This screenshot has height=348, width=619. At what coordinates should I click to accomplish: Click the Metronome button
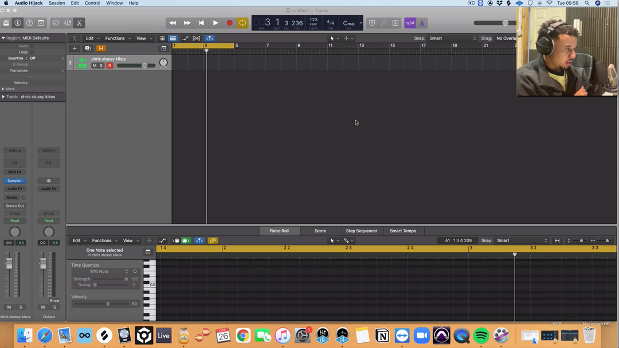(422, 23)
